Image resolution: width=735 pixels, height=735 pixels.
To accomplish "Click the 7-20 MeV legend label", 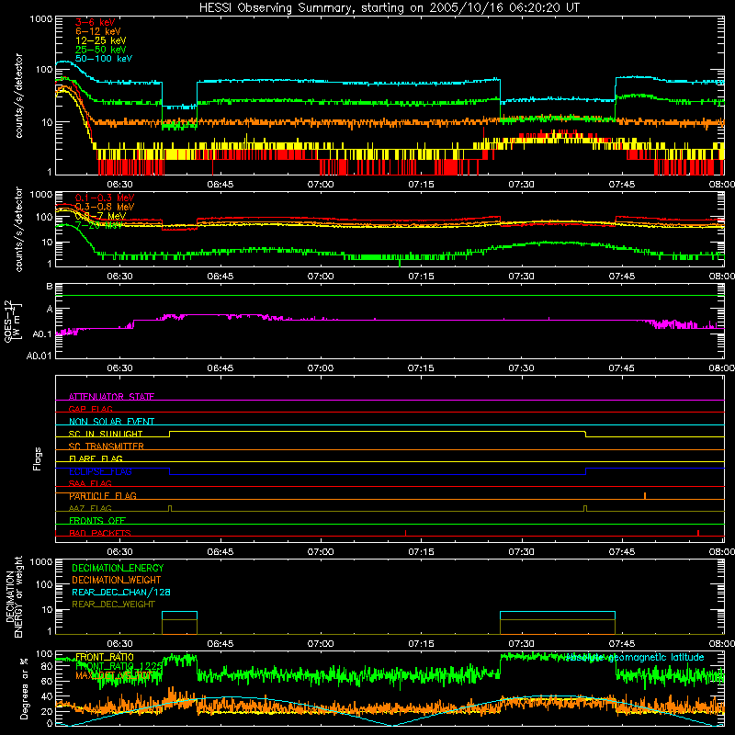I will (98, 225).
